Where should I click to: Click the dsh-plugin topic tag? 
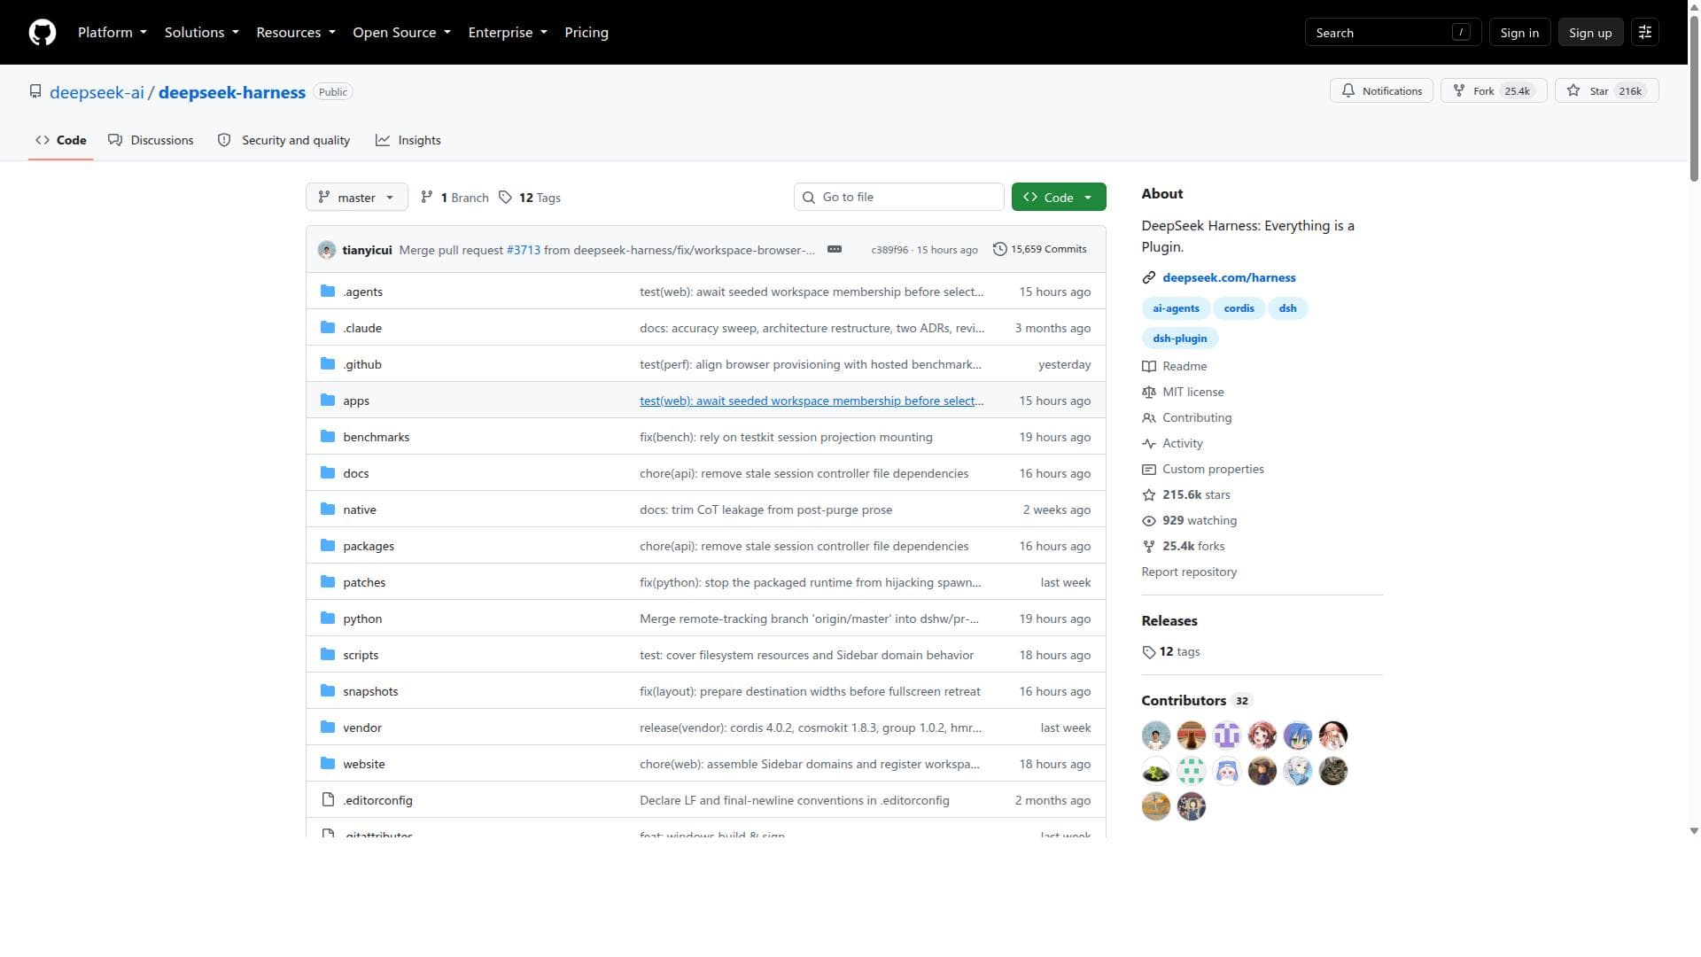(1180, 338)
